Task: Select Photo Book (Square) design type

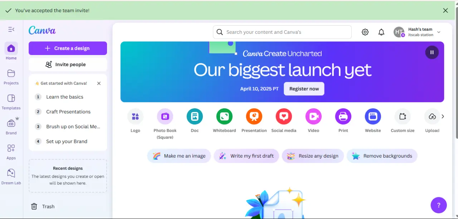Action: tap(165, 124)
